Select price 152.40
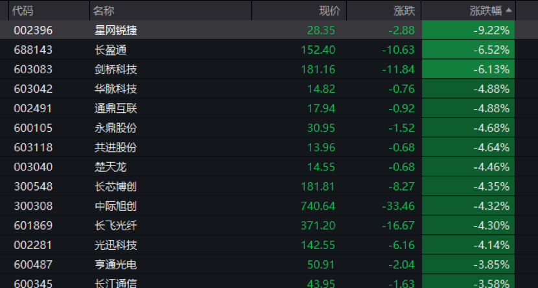 point(318,50)
